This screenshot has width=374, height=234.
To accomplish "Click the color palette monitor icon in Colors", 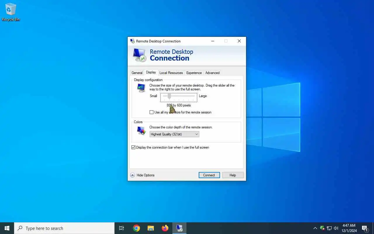I will point(141,130).
